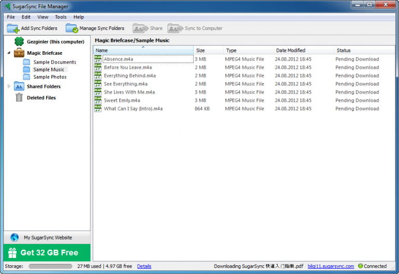Open the bilgi11.sugarsync.com link
399x274 pixels.
tap(331, 266)
